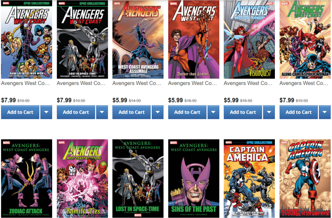Open How the West Was Won cover
Image resolution: width=332 pixels, height=218 pixels.
click(x=27, y=39)
